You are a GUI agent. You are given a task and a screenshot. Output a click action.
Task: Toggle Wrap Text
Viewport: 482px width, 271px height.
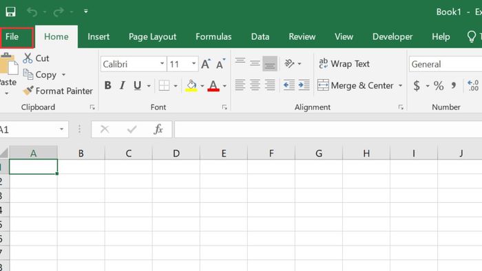click(344, 63)
